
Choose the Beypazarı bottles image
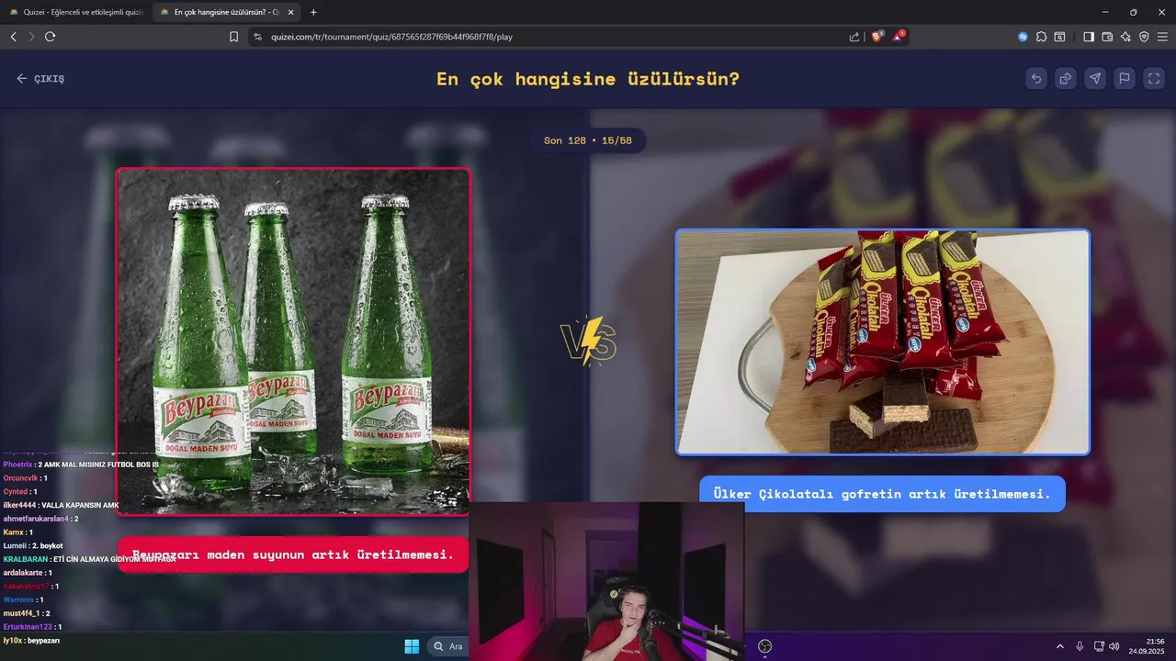click(293, 342)
